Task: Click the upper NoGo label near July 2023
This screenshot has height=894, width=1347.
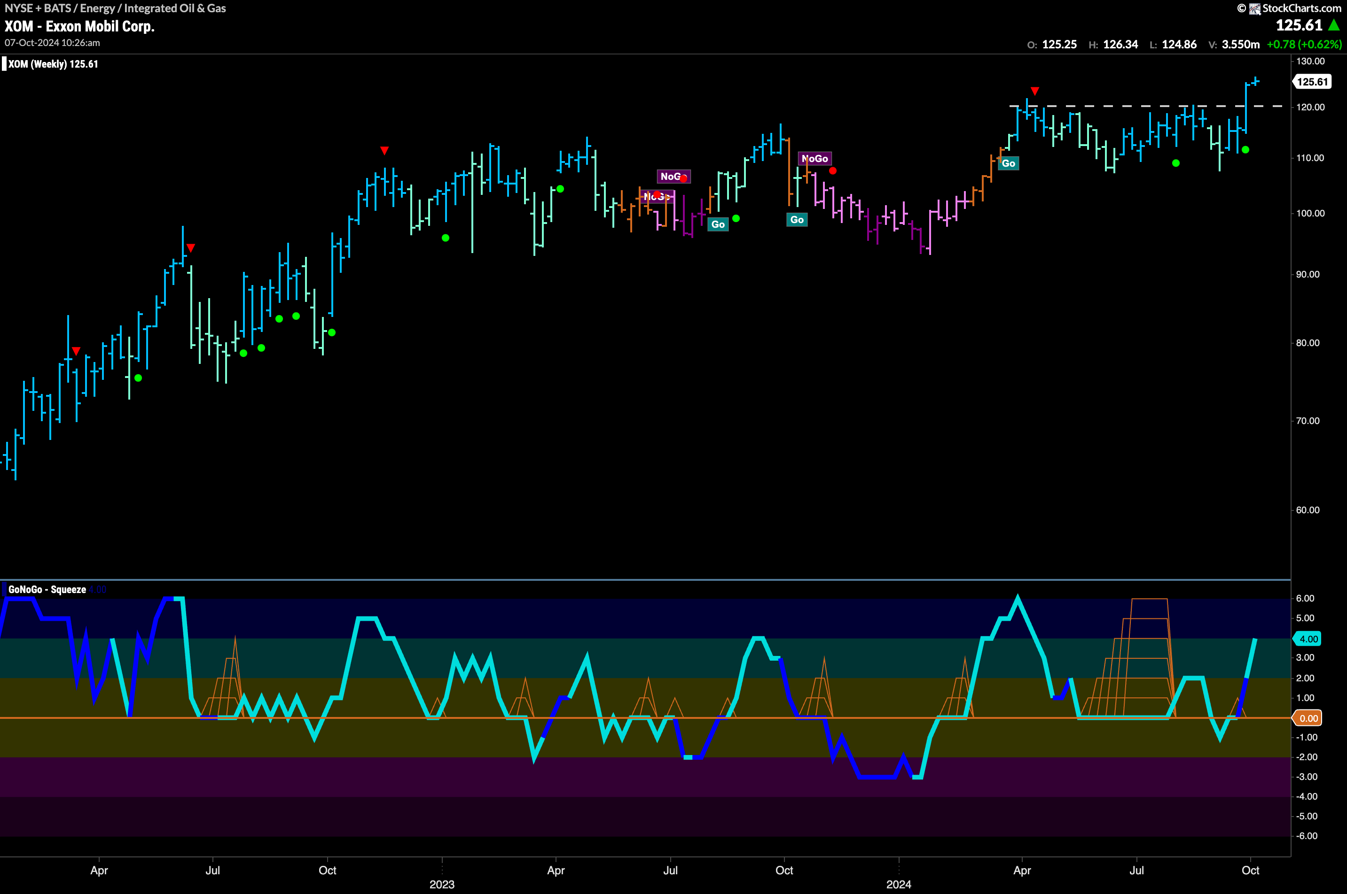Action: point(673,176)
